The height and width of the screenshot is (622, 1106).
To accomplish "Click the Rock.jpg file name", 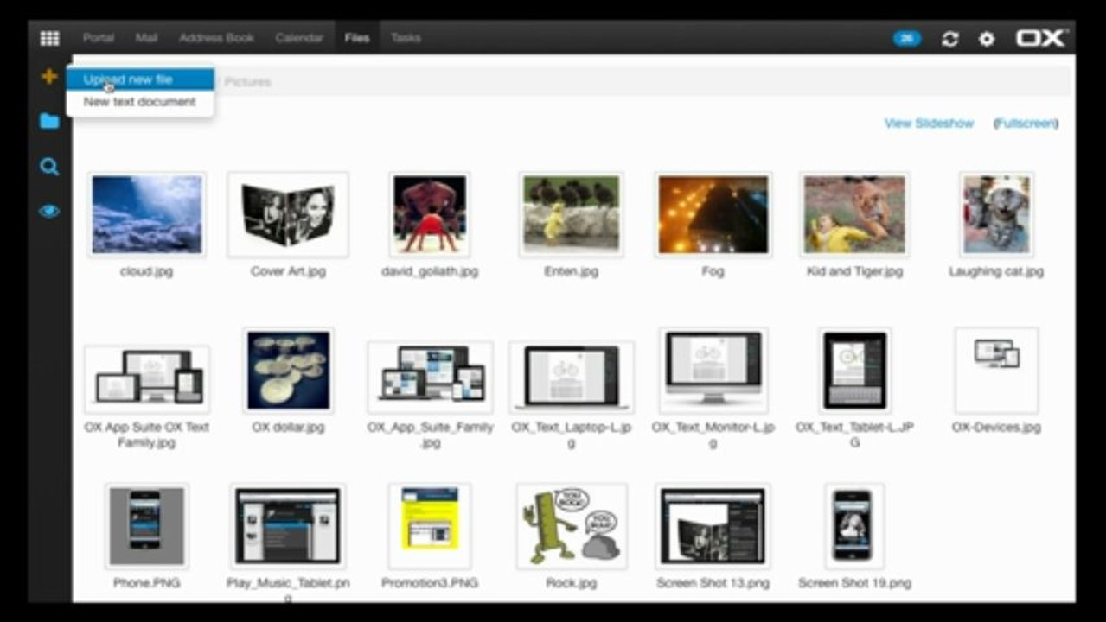I will [x=571, y=583].
